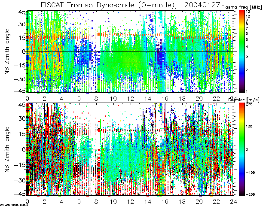Click the '1' tick on plasma frequency colorbar
The width and height of the screenshot is (275, 206).
coord(247,91)
